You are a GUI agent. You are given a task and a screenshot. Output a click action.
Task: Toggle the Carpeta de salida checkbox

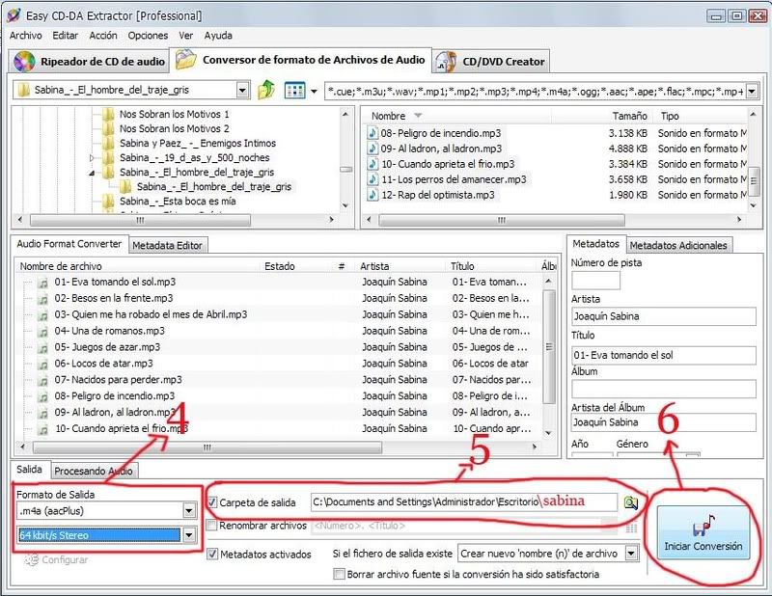point(212,502)
